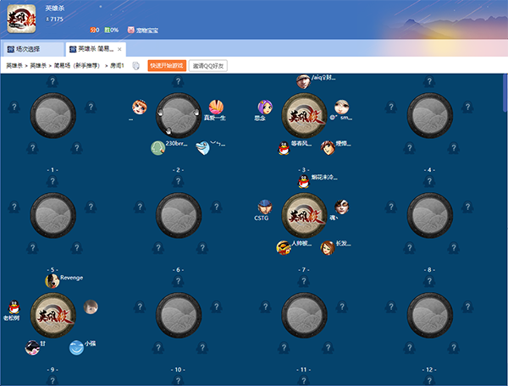
Task: Click the 烟花未冷... penguin avatar
Action: point(304,181)
